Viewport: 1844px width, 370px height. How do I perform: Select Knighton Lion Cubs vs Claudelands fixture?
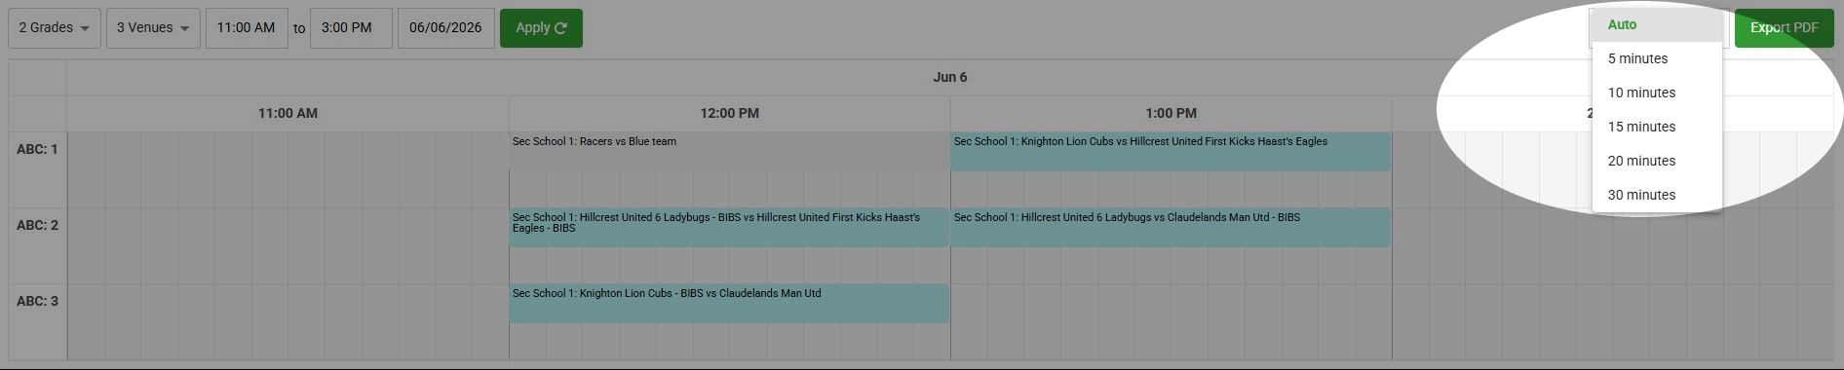pyautogui.click(x=729, y=304)
